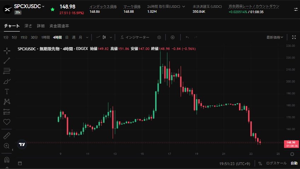Open the pattern drawing tool
The image size is (300, 169).
point(7,102)
